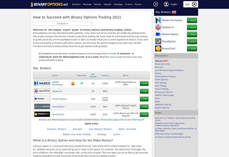Open Social Trading navigation link
The image size is (229, 157).
tap(162, 89)
